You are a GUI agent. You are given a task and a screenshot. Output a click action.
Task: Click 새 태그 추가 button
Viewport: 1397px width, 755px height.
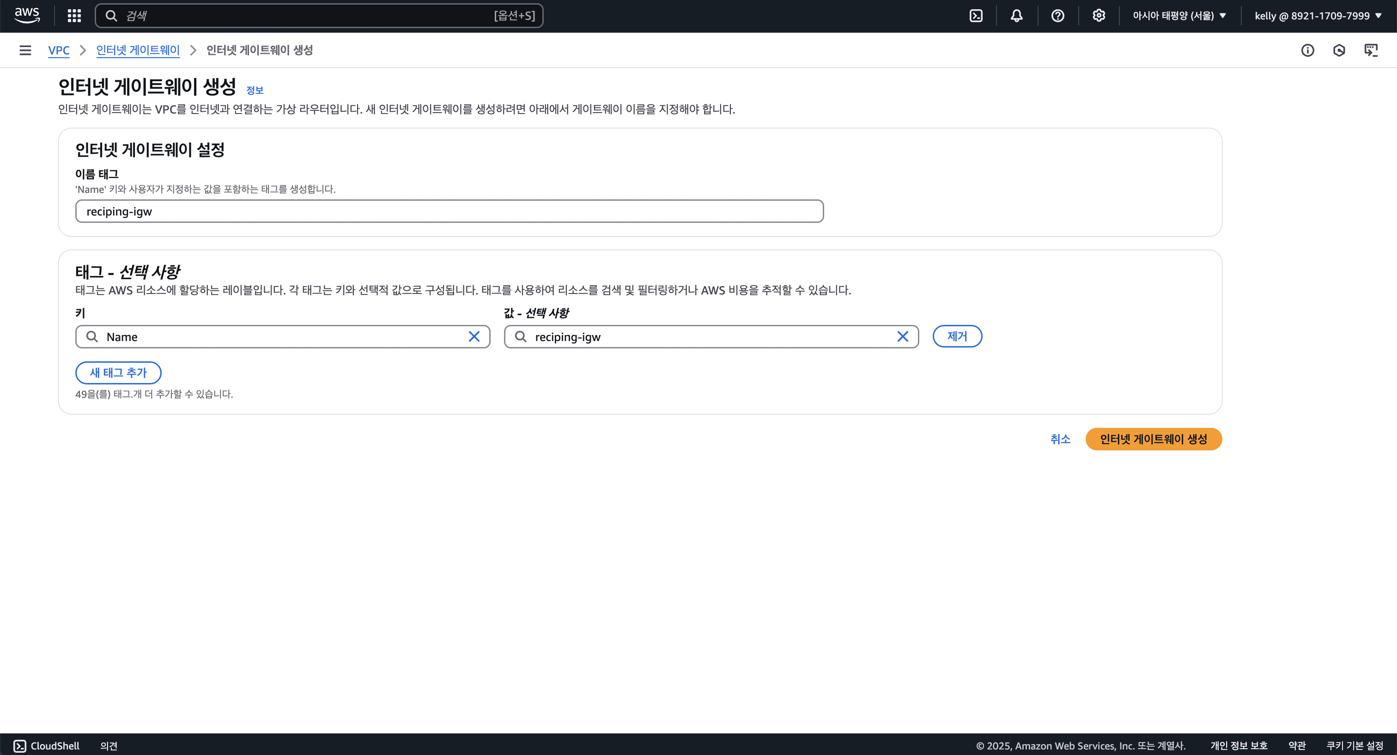[118, 372]
